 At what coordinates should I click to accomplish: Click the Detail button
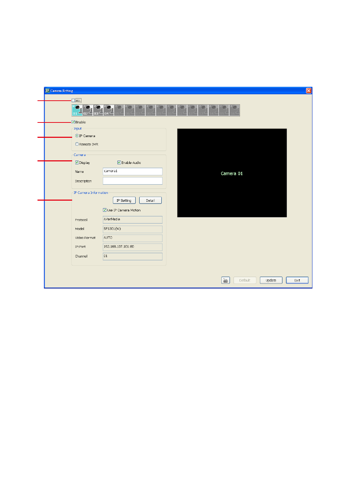pyautogui.click(x=150, y=200)
